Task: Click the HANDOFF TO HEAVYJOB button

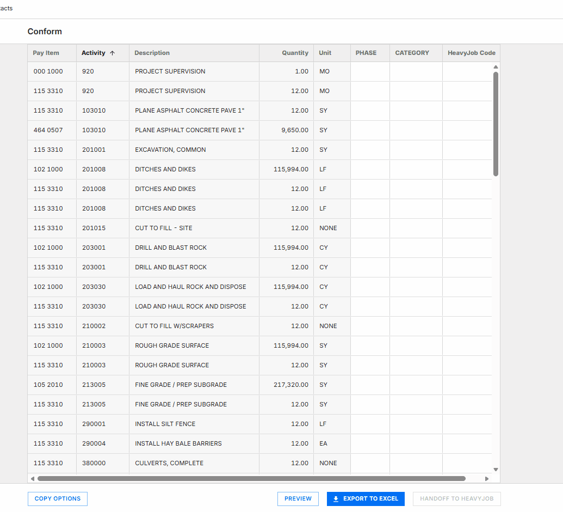Action: pos(456,498)
